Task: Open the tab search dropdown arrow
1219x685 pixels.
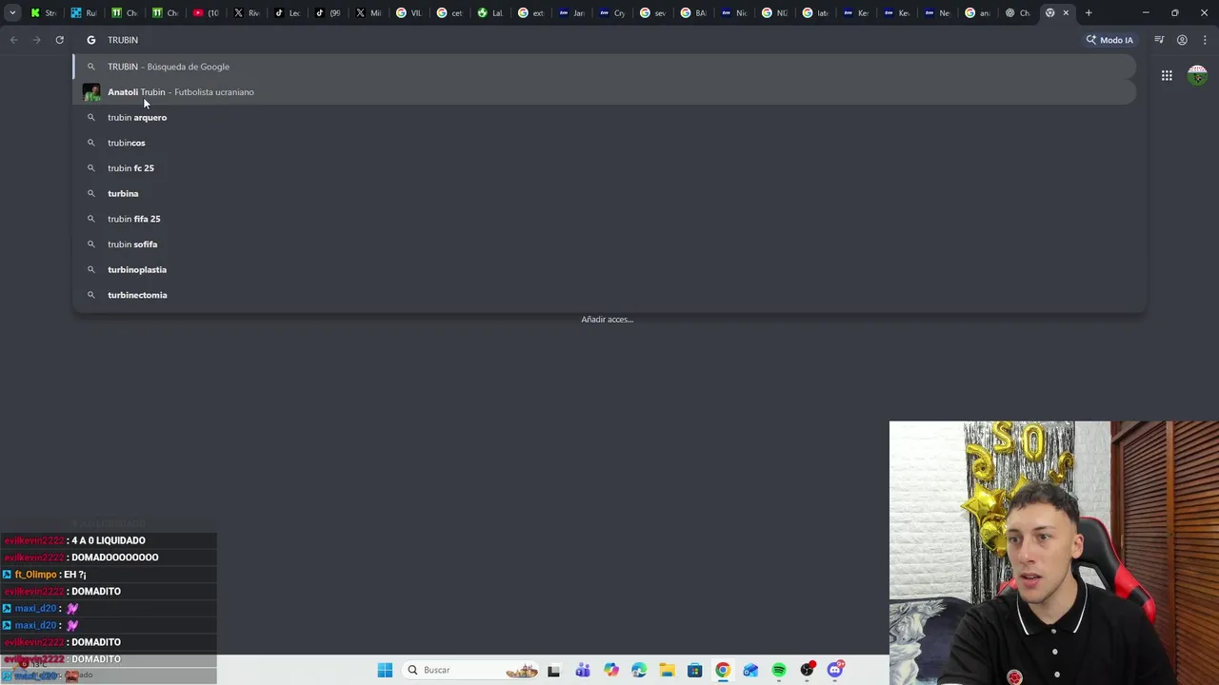Action: click(12, 12)
